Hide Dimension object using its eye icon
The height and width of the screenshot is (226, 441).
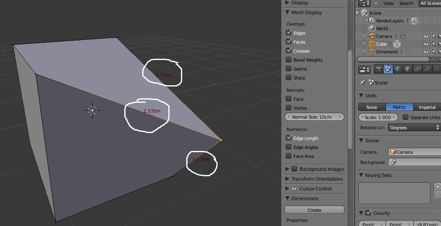click(x=426, y=51)
